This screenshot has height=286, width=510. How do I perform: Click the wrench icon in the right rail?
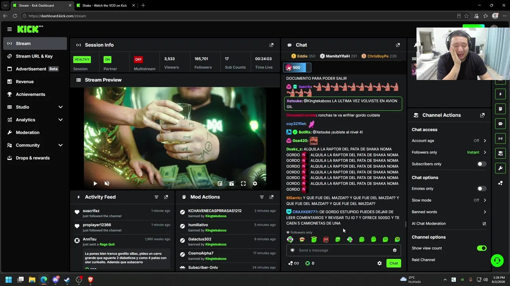(x=500, y=168)
